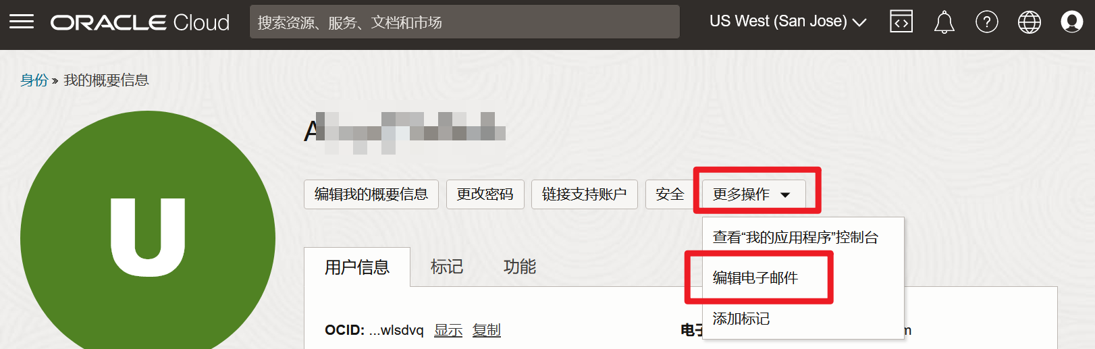
Task: Click the large green U user avatar
Action: coord(148,238)
